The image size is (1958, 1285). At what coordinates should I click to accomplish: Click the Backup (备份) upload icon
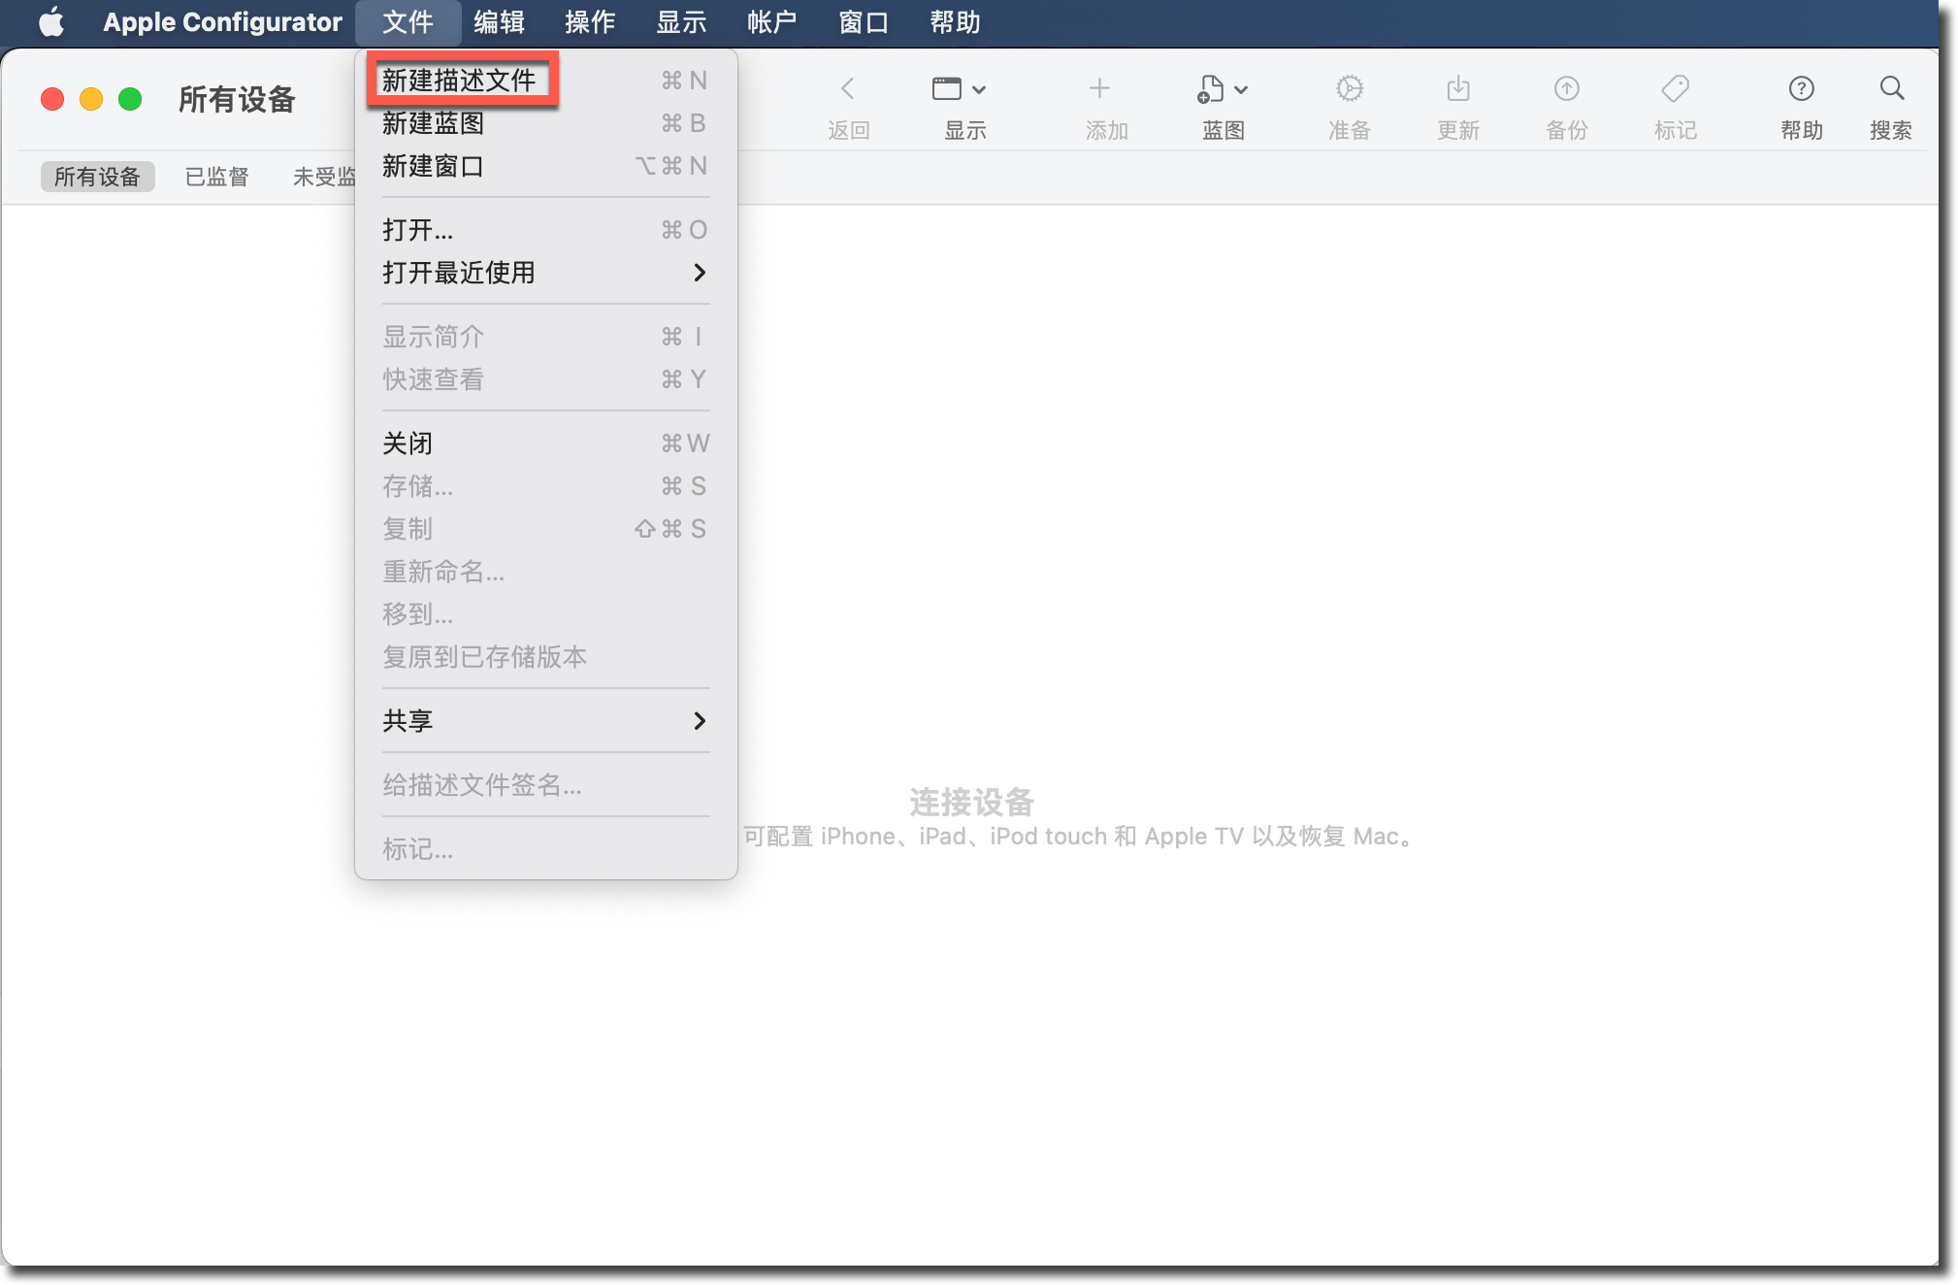pos(1566,89)
